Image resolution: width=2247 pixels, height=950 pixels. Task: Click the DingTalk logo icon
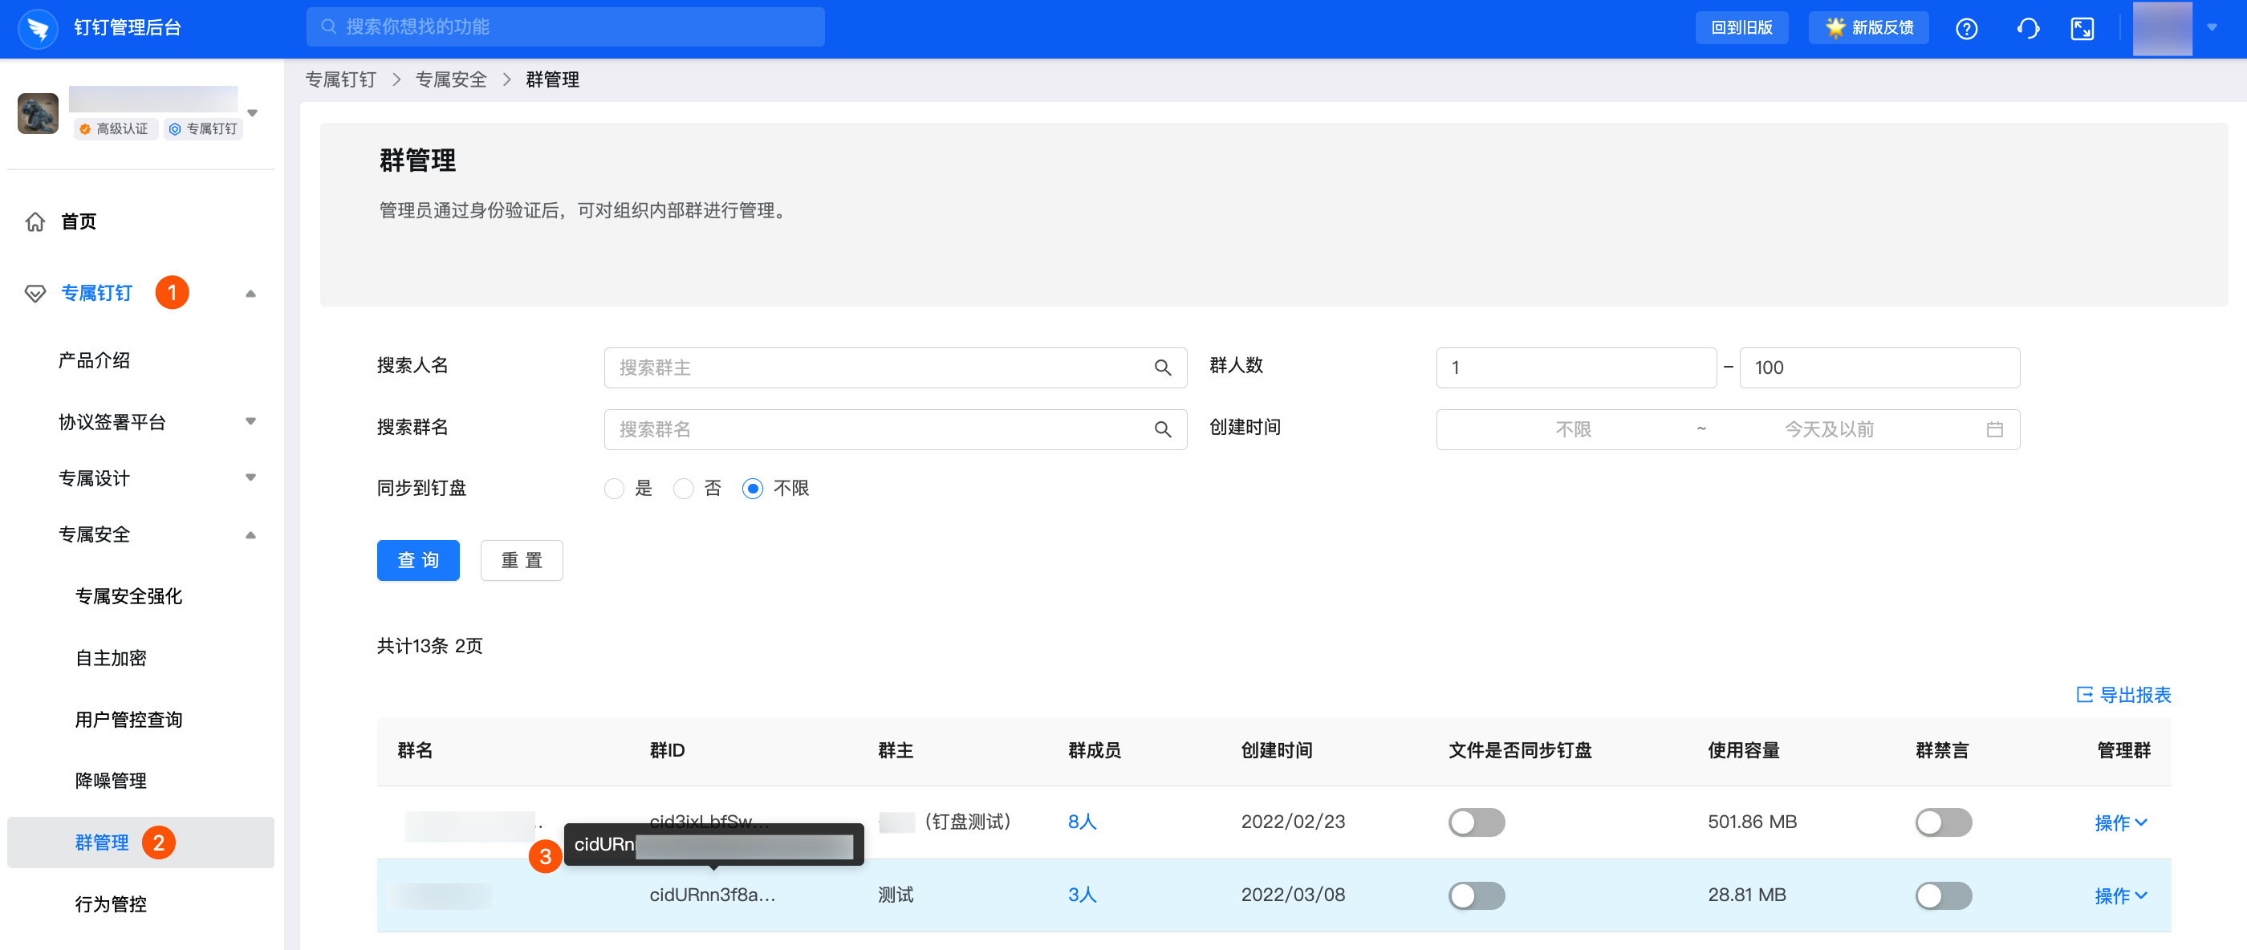point(38,28)
